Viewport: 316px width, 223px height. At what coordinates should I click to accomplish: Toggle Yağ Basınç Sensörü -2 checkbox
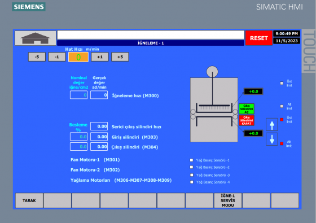coord(191,167)
